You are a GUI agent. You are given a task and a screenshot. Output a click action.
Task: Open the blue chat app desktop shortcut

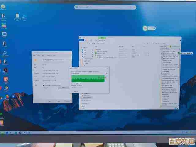(x=5, y=34)
